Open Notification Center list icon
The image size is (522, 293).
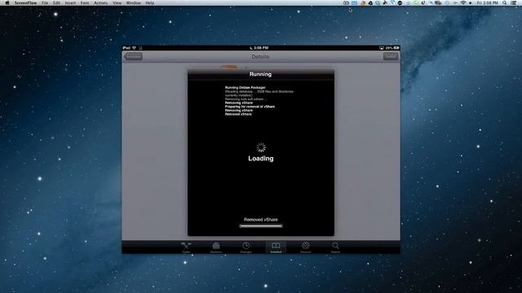tap(514, 2)
